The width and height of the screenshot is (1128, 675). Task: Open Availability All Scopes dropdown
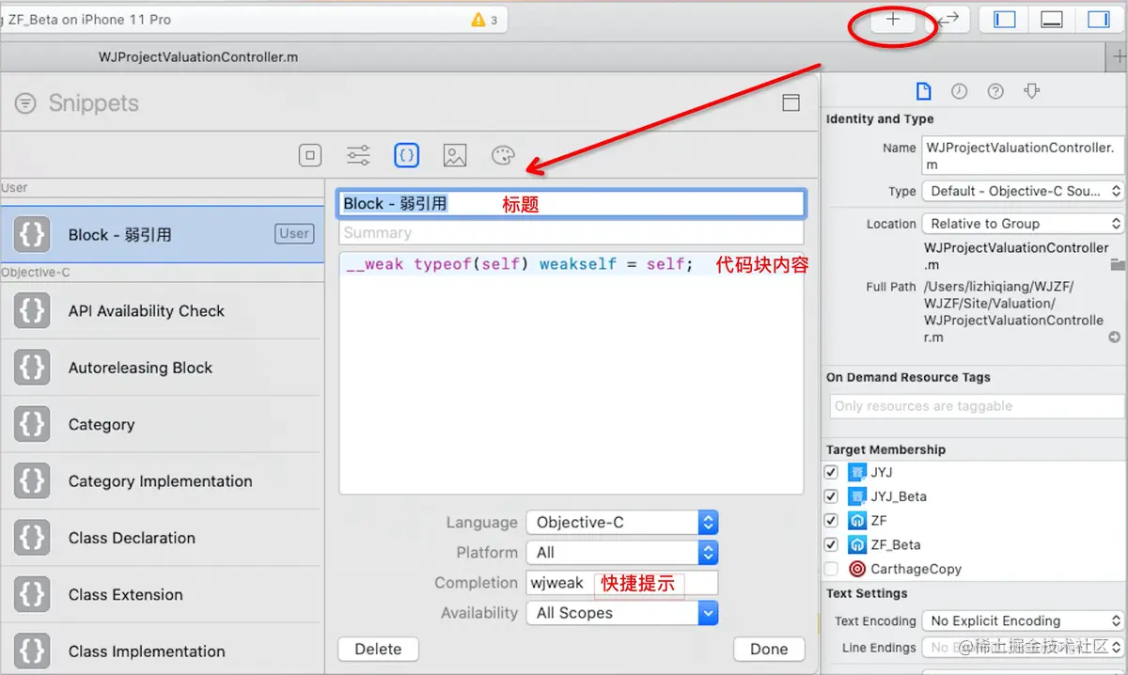click(621, 613)
